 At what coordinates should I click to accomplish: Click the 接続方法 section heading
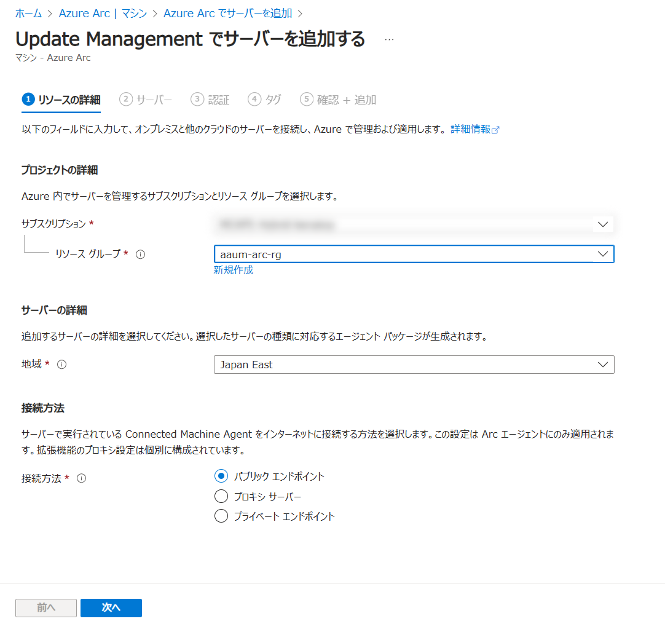click(x=43, y=408)
